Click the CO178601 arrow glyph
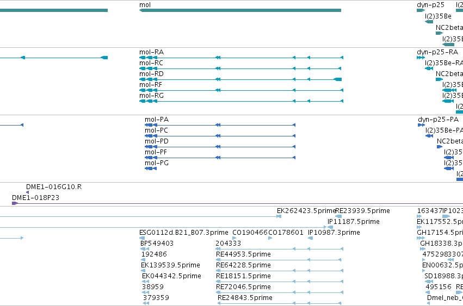This screenshot has height=306, width=463. [270, 238]
